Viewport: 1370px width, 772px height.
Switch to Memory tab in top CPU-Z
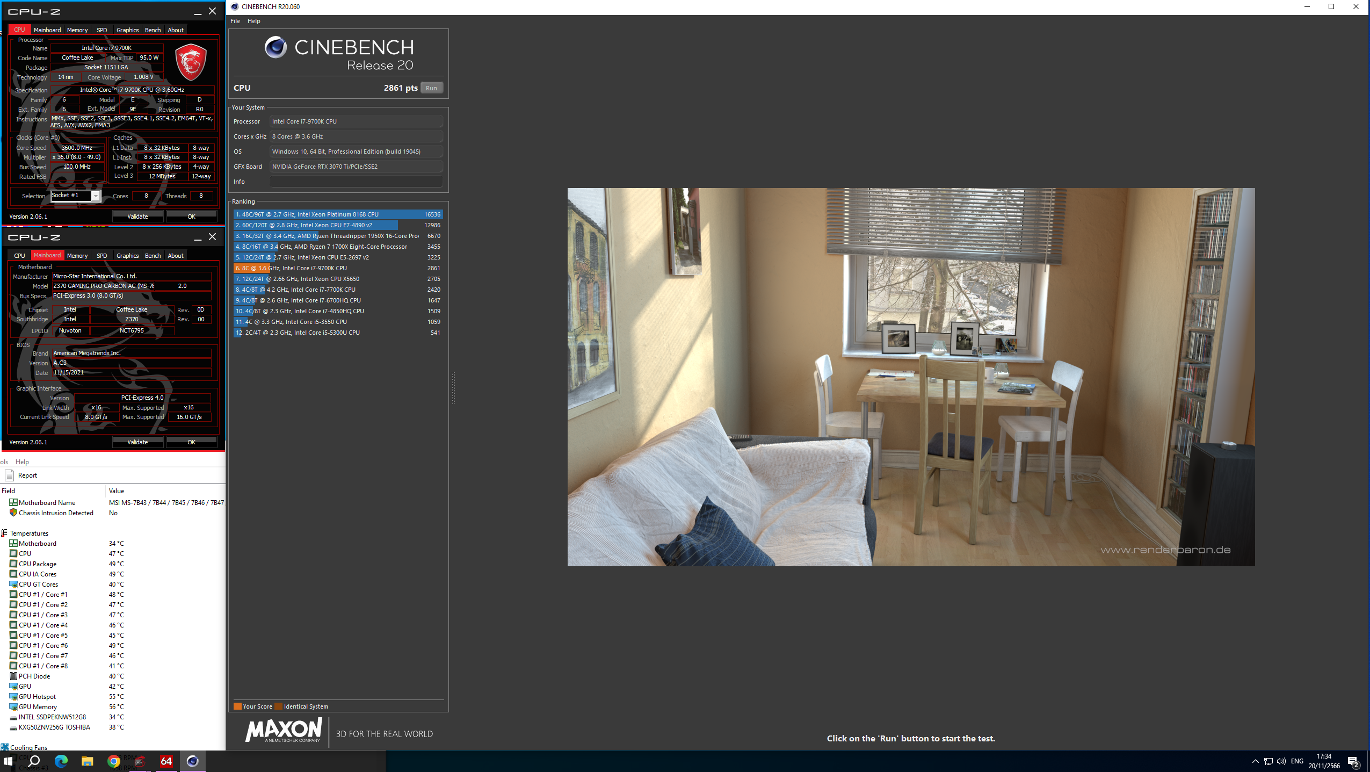click(x=77, y=30)
